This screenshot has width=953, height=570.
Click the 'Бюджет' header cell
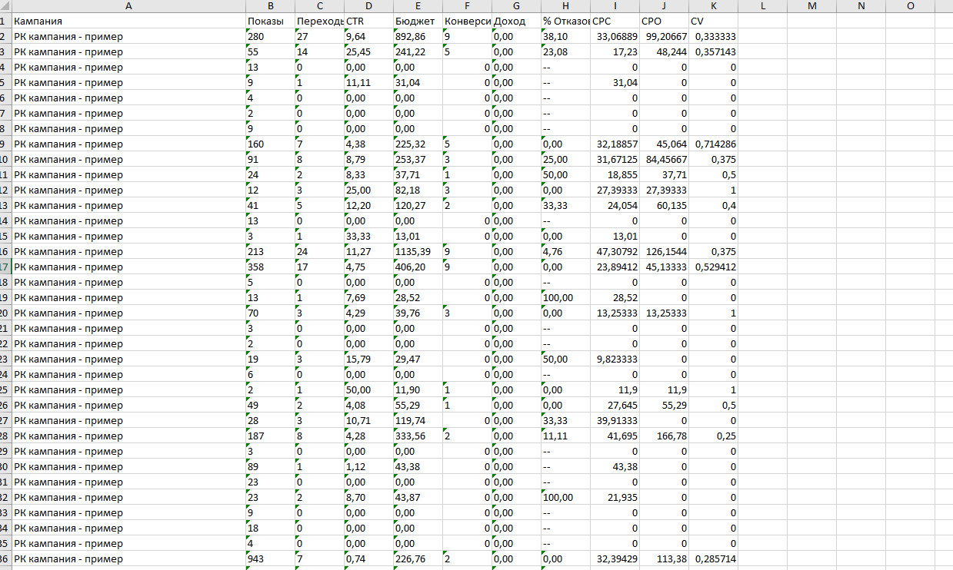pos(418,22)
